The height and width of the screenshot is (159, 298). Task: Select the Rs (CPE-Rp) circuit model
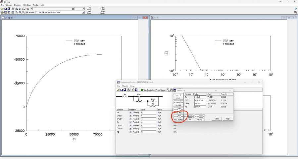[x=179, y=116]
